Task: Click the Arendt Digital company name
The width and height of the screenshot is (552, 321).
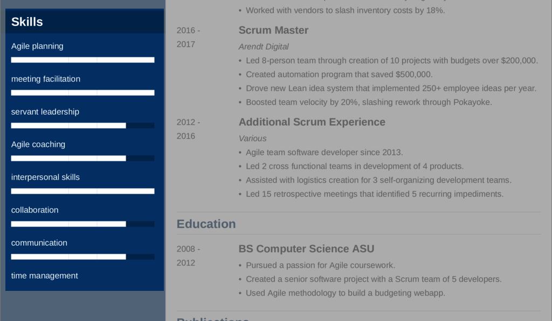Action: pyautogui.click(x=264, y=47)
